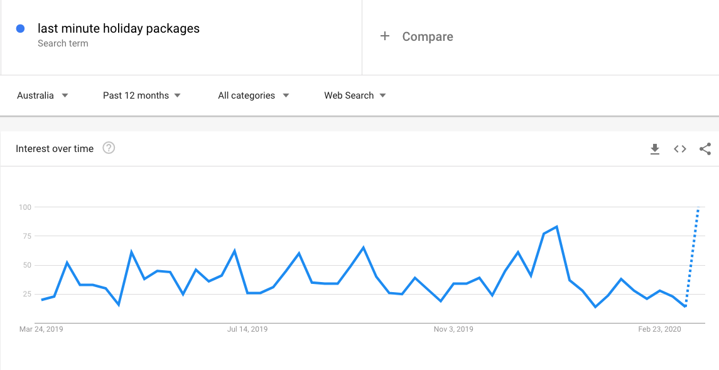Viewport: 719px width, 370px height.
Task: Click the blue dot beside search term
Action: coord(20,28)
